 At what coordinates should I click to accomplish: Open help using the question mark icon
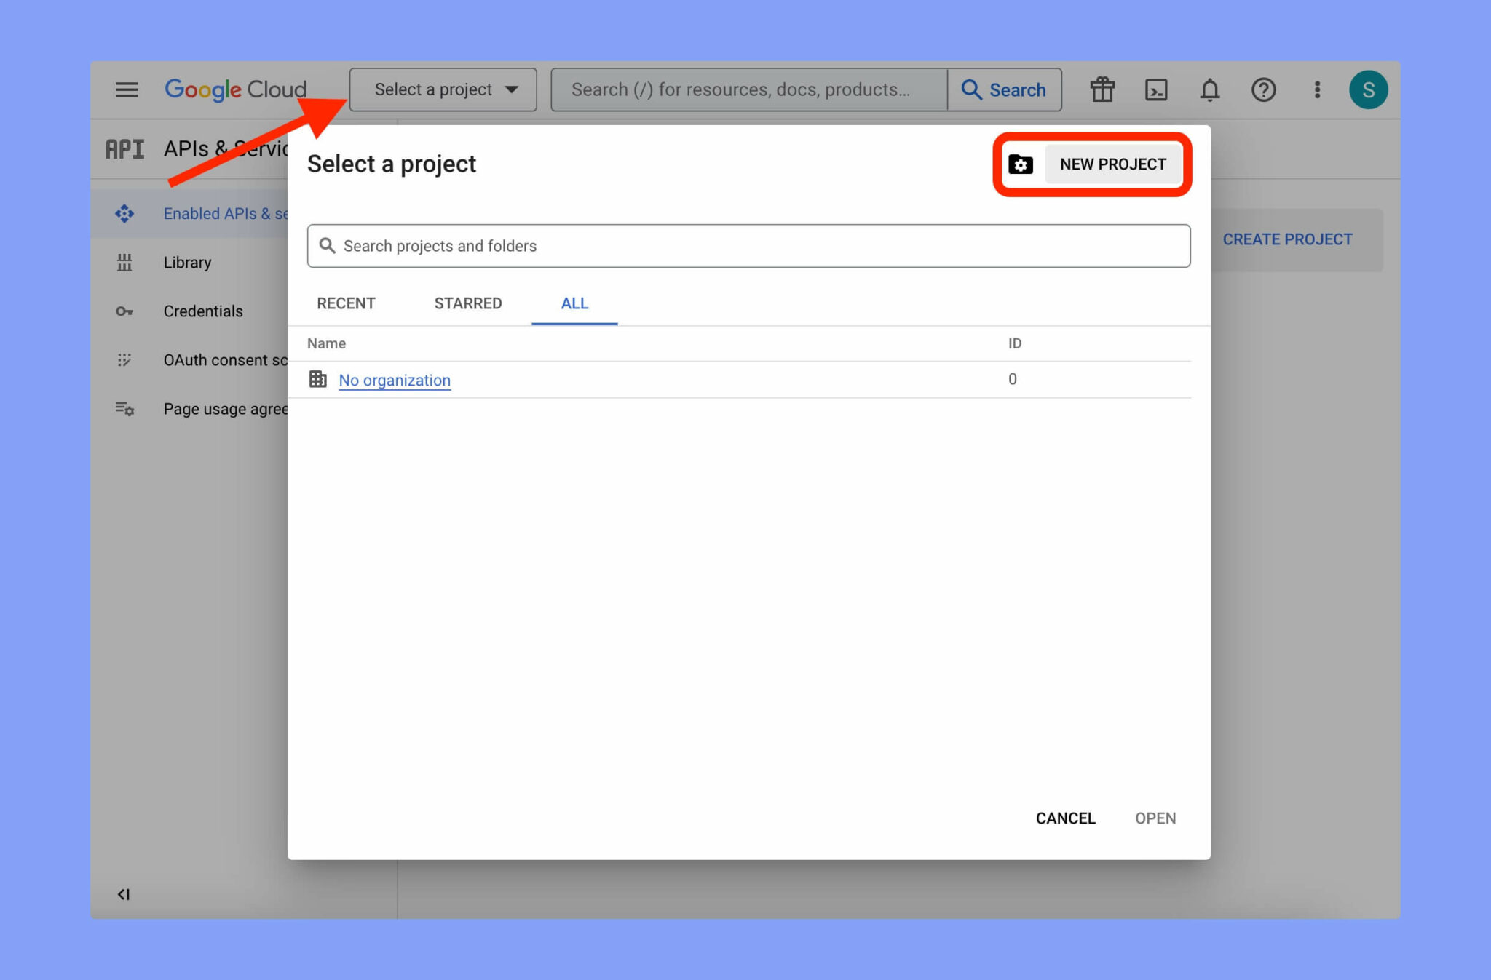[1263, 89]
